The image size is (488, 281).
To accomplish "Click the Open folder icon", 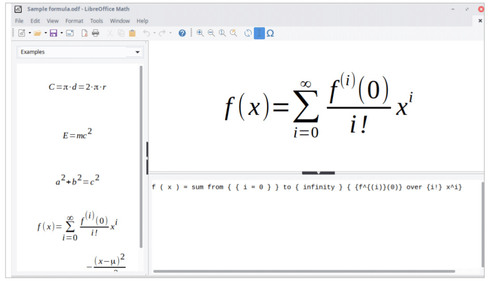I will pyautogui.click(x=37, y=33).
